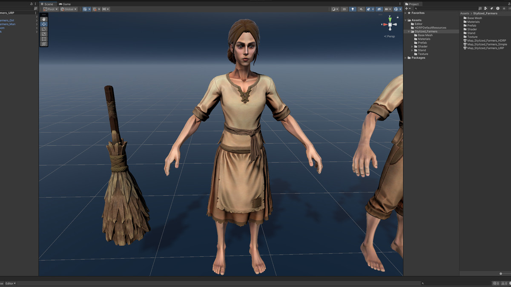Image resolution: width=511 pixels, height=287 pixels.
Task: Select the Rotate tool
Action: (44, 29)
